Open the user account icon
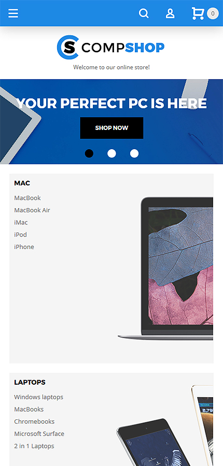The height and width of the screenshot is (466, 223). [170, 13]
